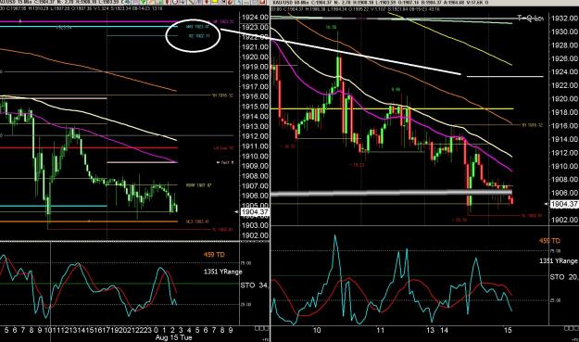Select the 1904.37 current price tag on the left chart
This screenshot has height=342, width=579.
point(255,212)
